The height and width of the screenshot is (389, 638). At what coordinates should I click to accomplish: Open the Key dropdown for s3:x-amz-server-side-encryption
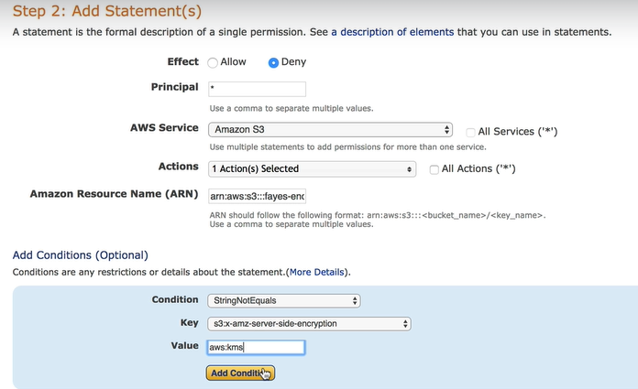(x=309, y=324)
